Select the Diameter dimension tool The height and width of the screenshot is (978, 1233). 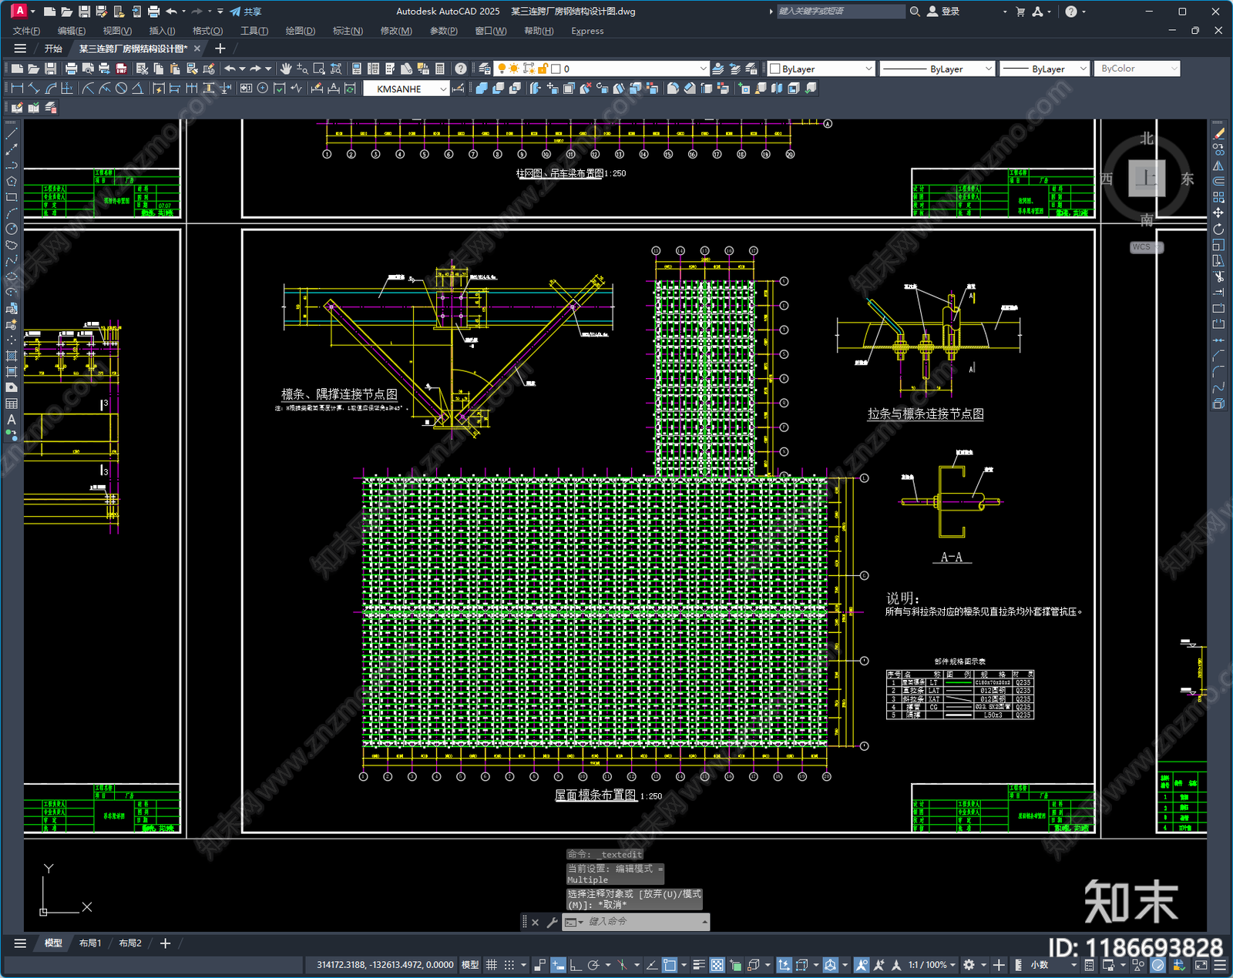pyautogui.click(x=121, y=89)
